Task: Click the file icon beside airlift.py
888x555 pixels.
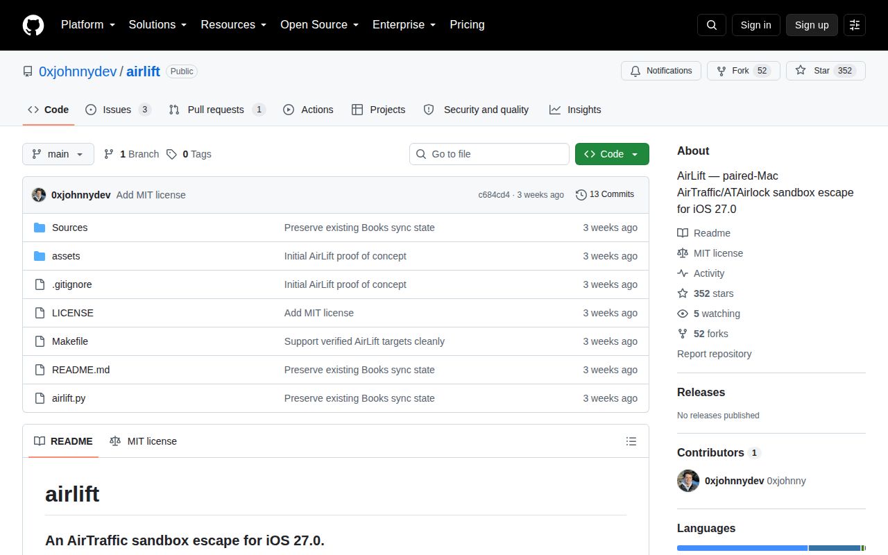Action: point(40,398)
